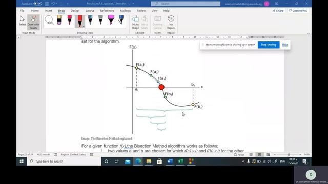Viewport: 328px width, 184px height.
Task: Open the Comments pane
Action: click(298, 11)
